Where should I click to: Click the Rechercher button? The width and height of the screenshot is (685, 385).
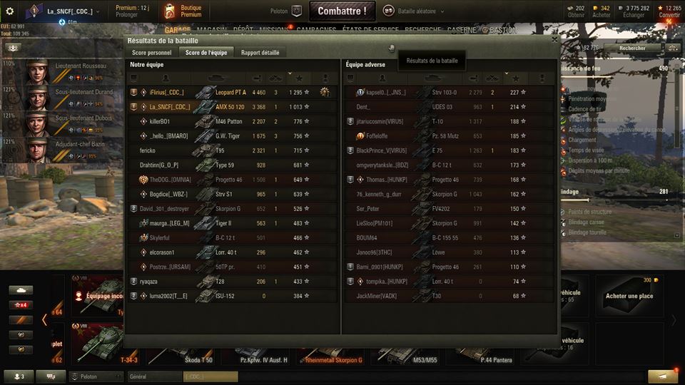coord(631,48)
